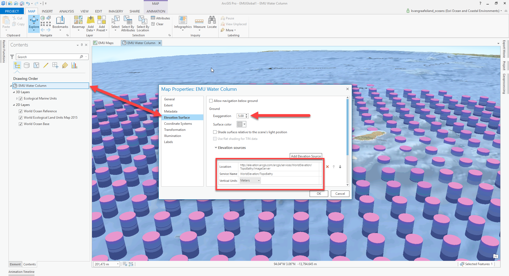Click Add Elevation Source button
This screenshot has height=276, width=509.
pos(306,156)
